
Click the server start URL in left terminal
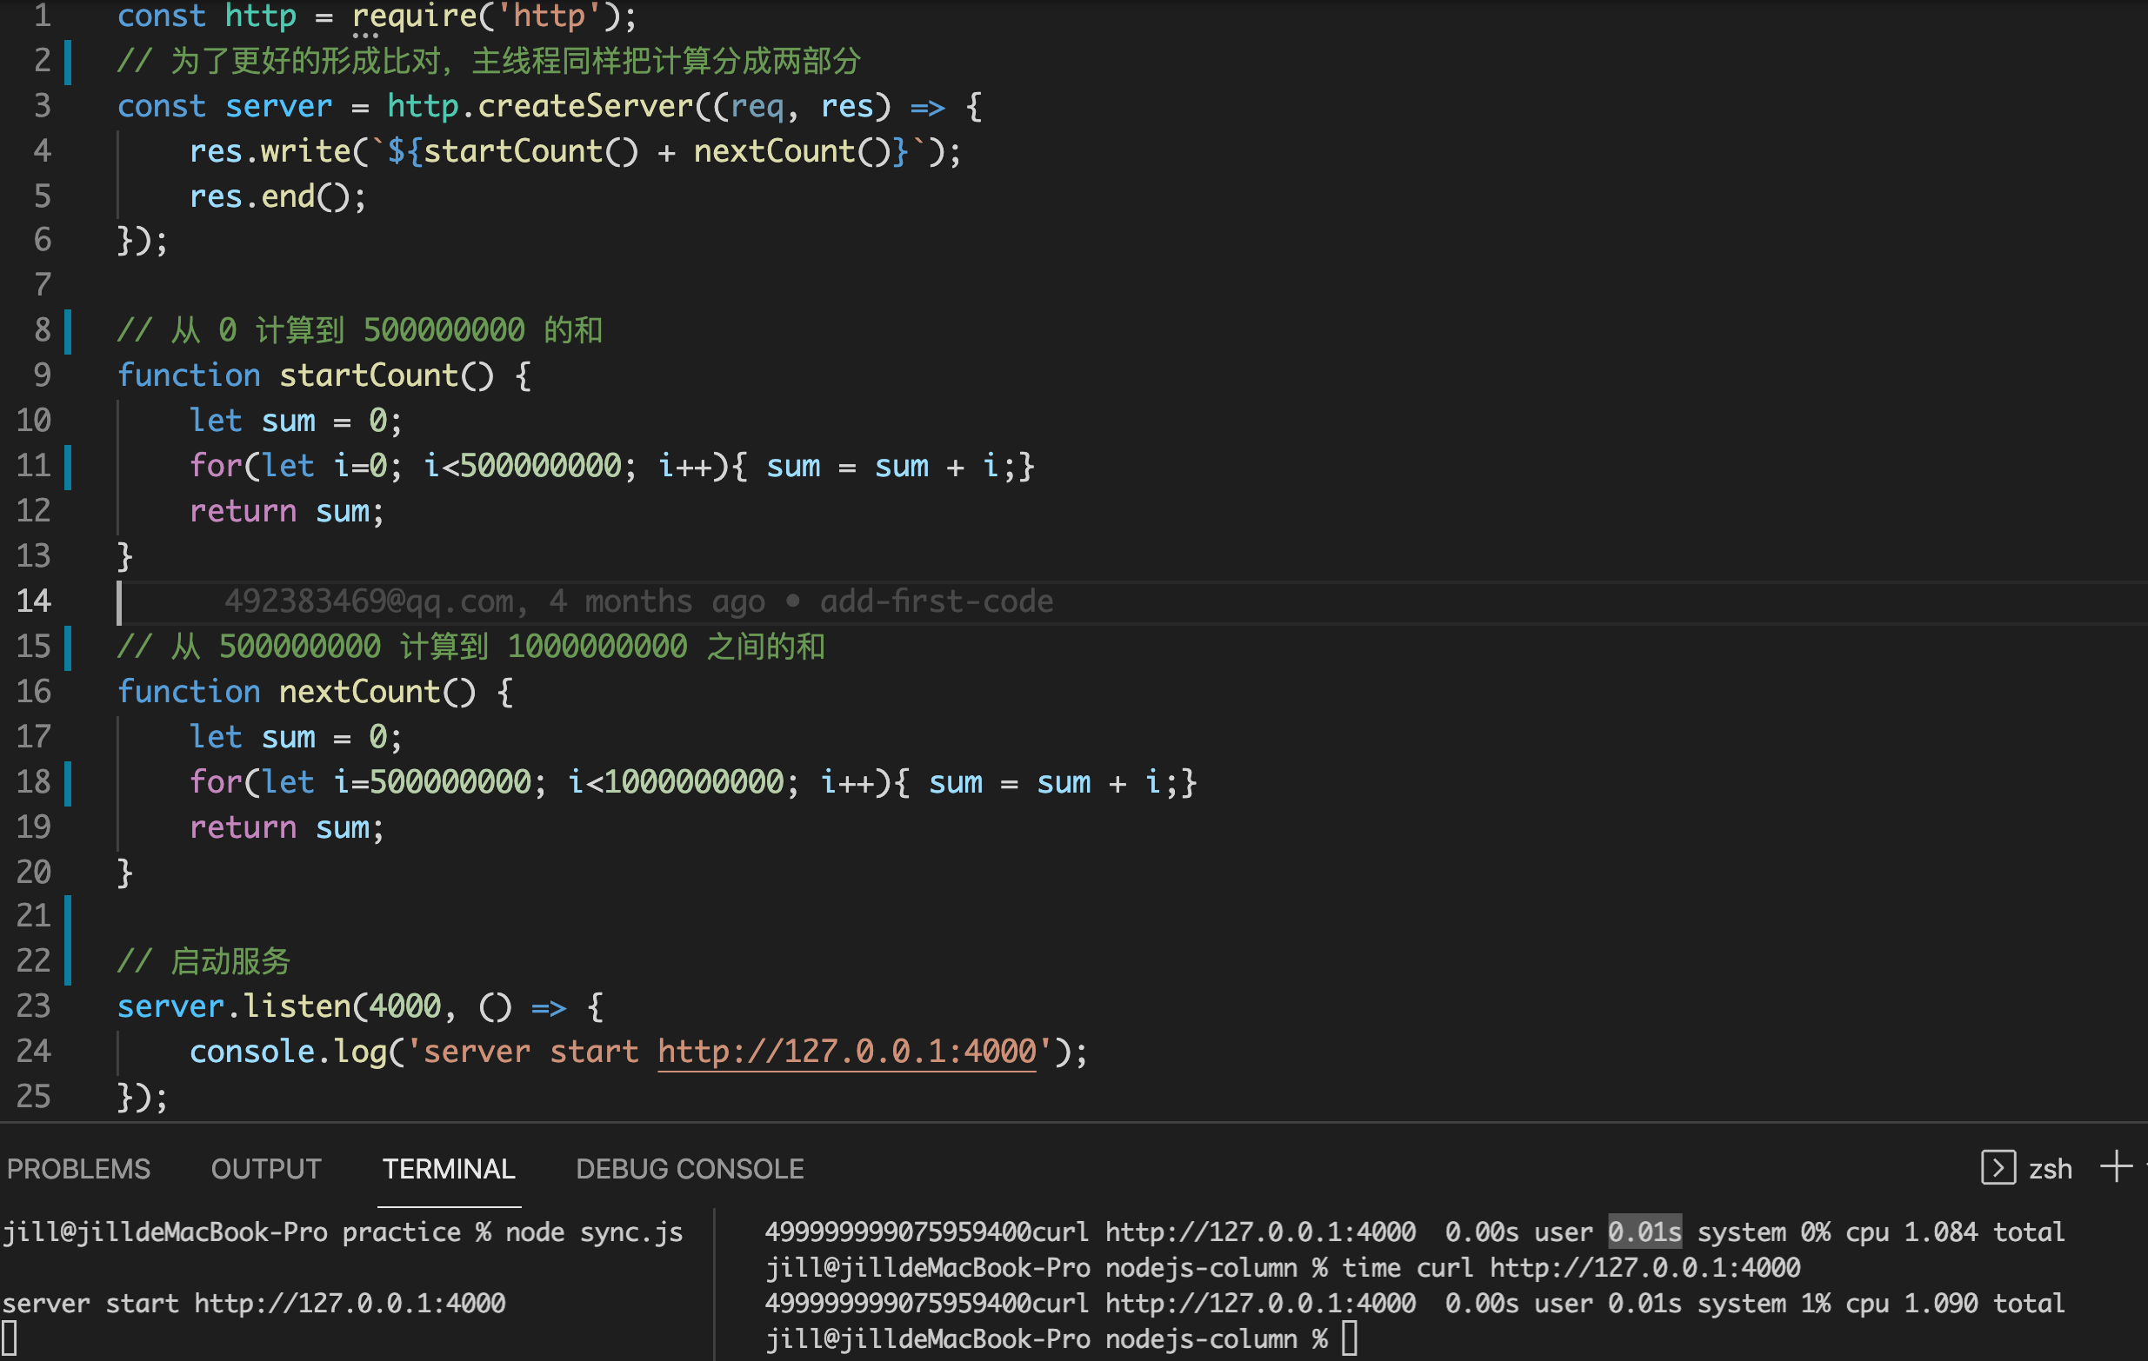tap(350, 1303)
